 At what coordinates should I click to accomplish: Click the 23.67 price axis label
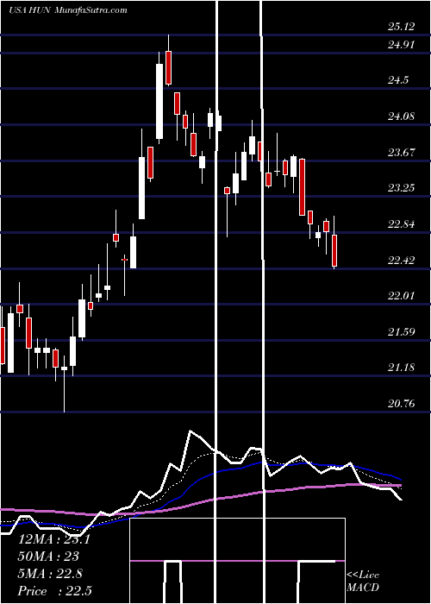click(401, 152)
